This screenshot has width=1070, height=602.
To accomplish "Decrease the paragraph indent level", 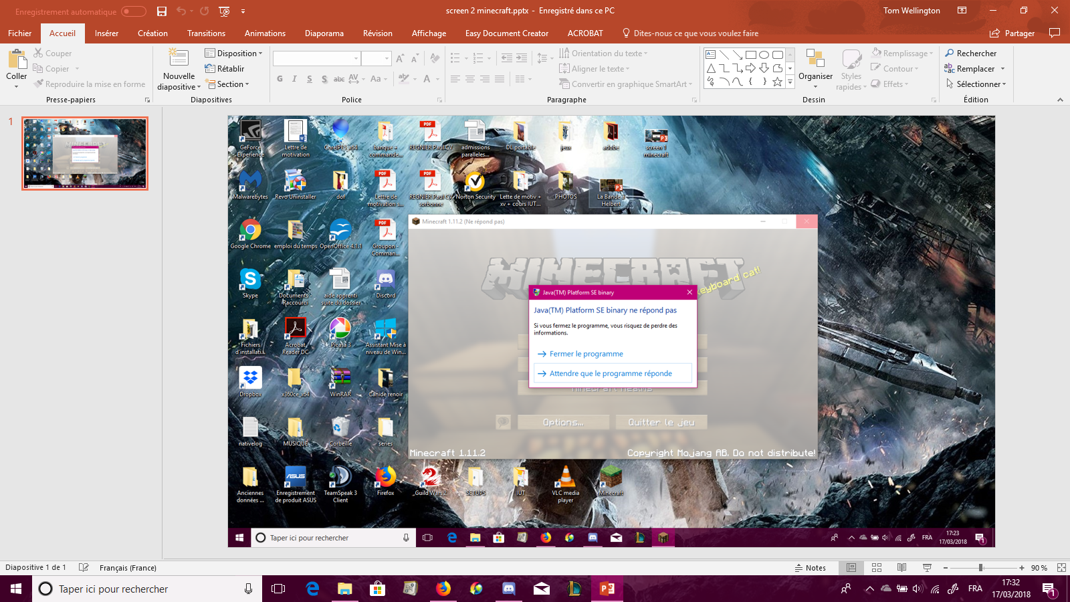I will point(507,59).
